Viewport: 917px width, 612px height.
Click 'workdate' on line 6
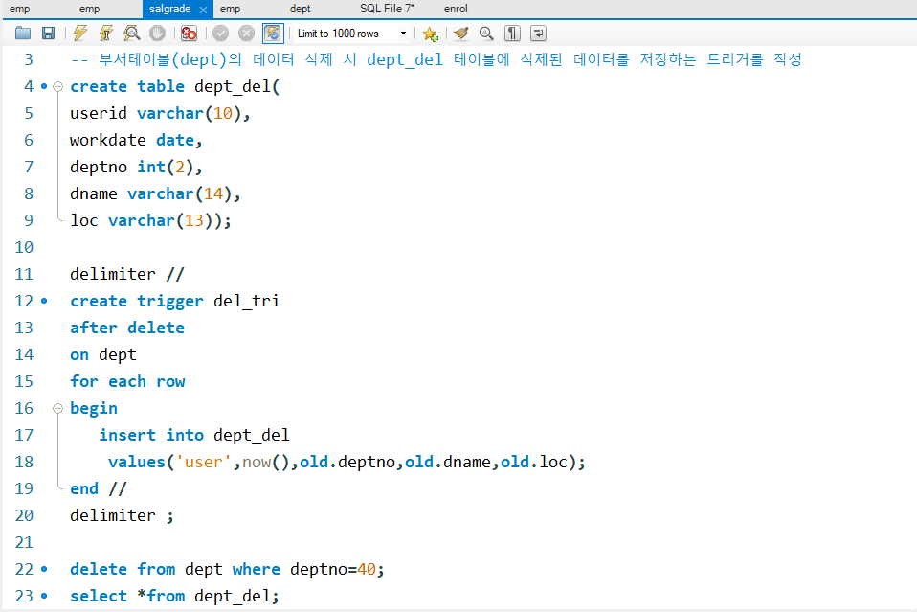point(108,140)
